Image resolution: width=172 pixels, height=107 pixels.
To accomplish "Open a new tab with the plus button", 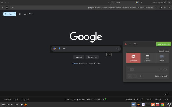I will tap(109, 2).
